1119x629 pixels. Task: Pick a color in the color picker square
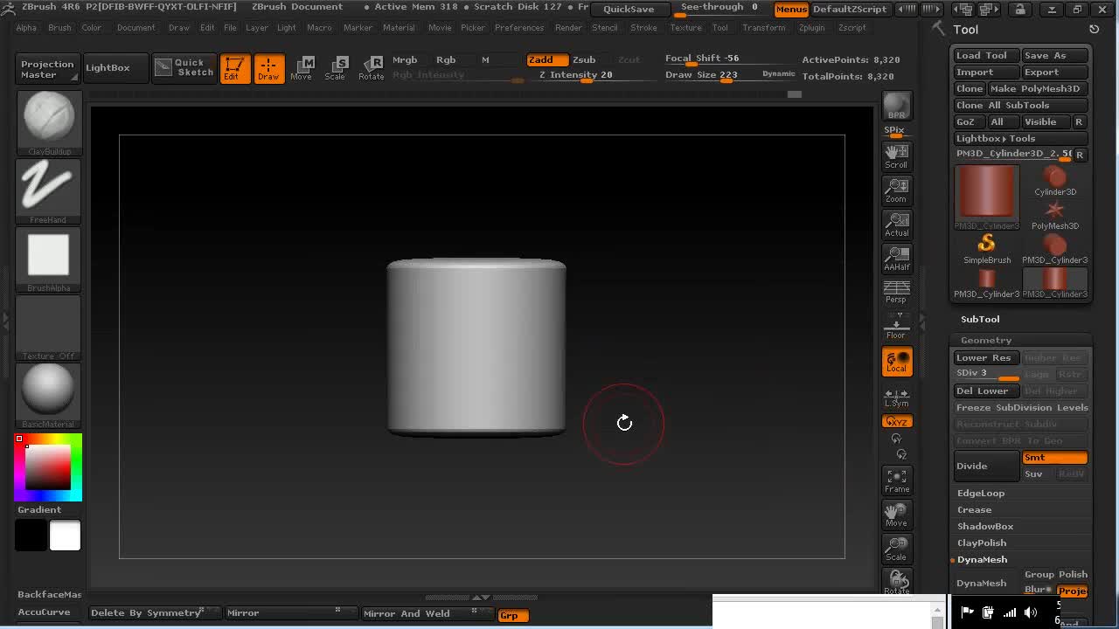pos(48,467)
